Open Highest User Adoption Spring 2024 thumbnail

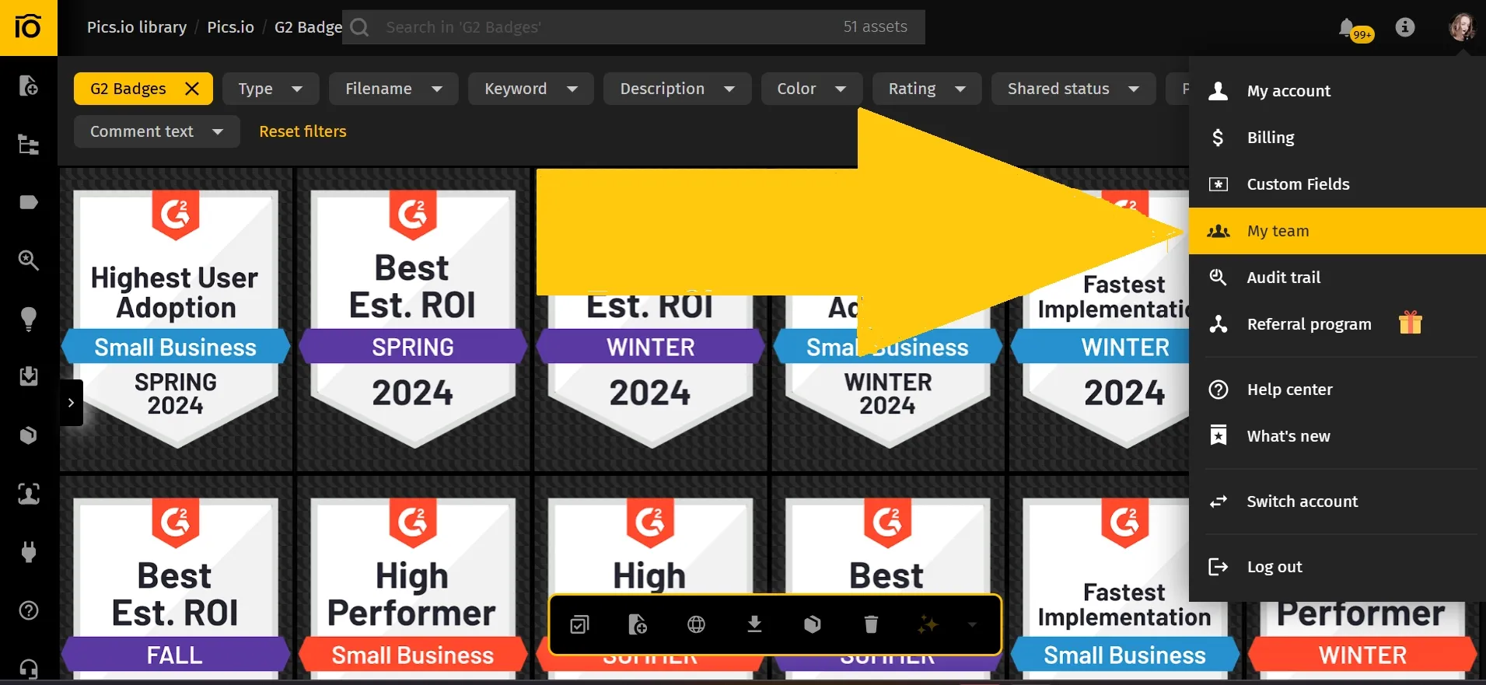pos(177,320)
